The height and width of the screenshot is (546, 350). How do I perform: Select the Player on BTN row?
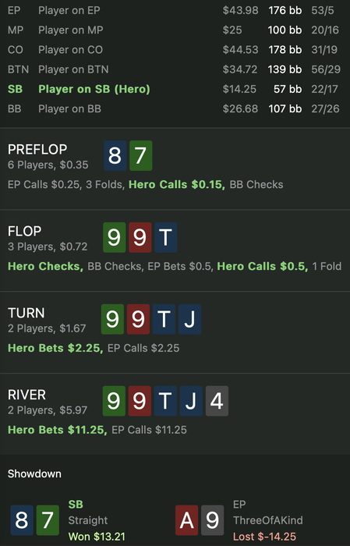coord(174,69)
